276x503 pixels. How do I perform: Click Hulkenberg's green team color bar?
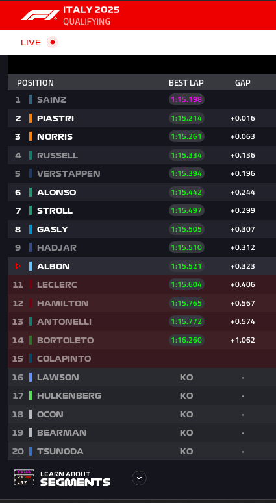(x=31, y=395)
